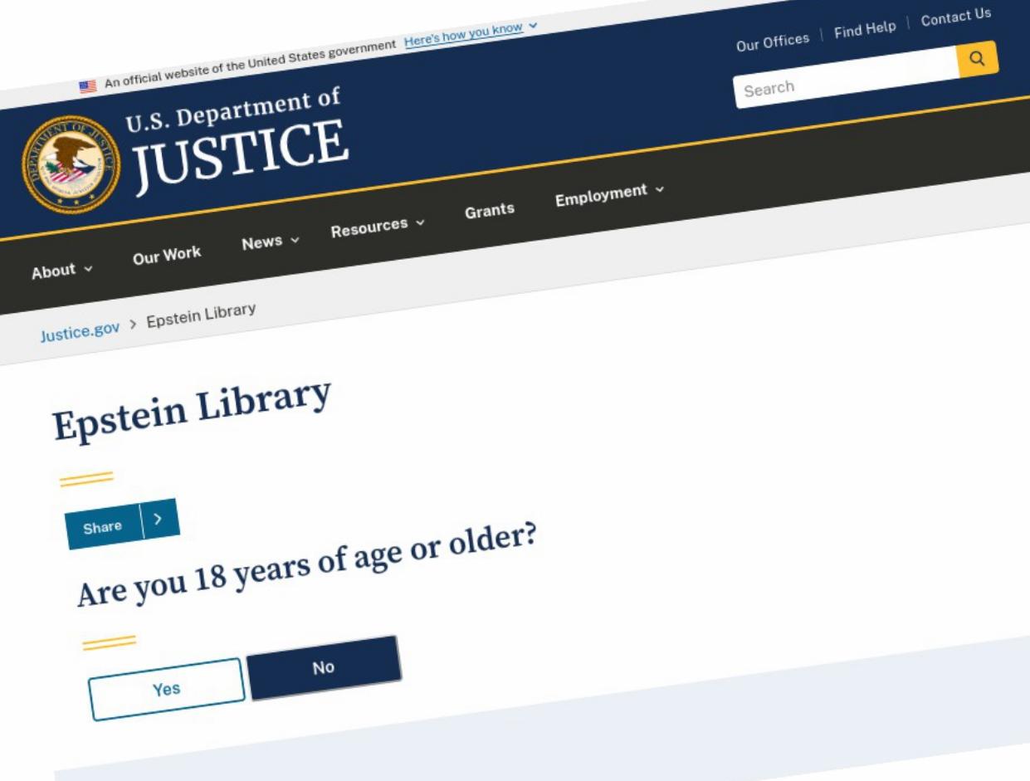
Task: Click the U.S. Department of Justice wordmark
Action: click(237, 138)
